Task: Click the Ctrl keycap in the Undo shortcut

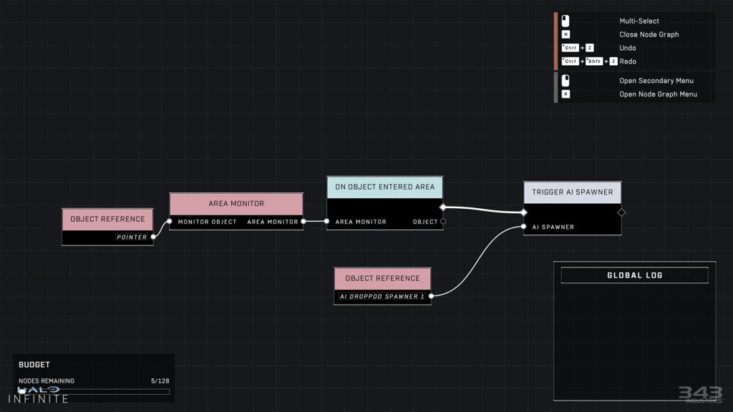Action: [571, 47]
